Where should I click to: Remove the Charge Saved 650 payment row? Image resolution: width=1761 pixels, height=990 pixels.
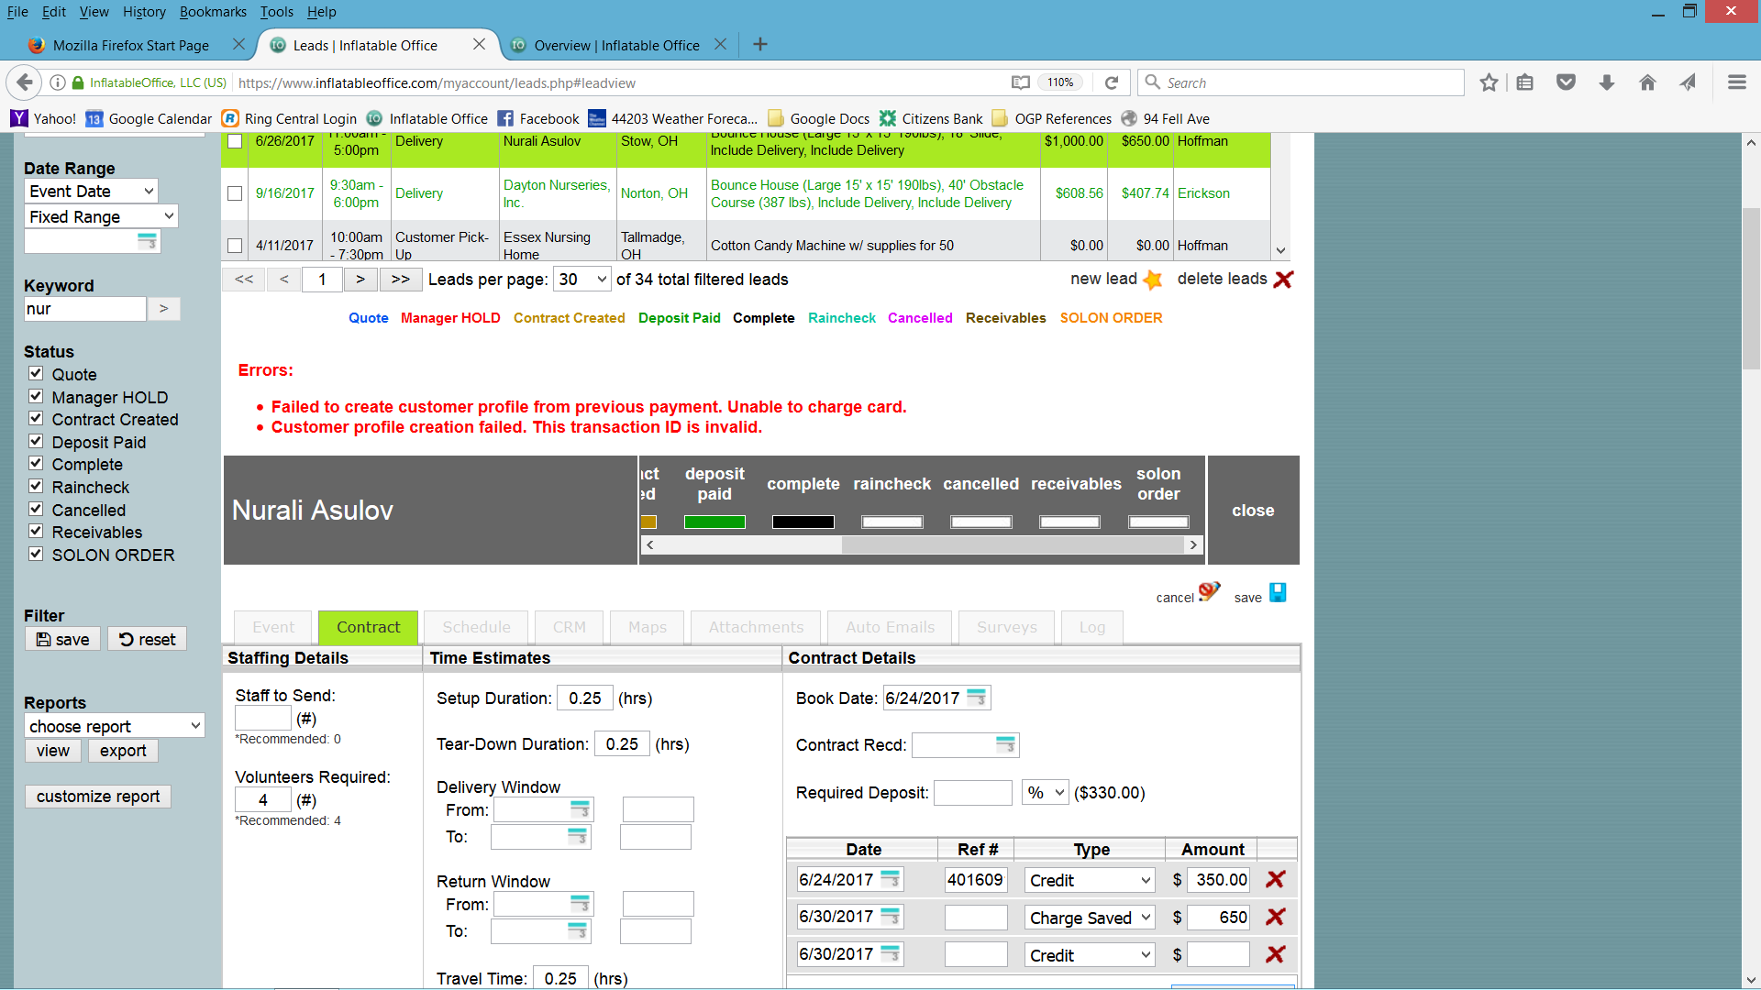pyautogui.click(x=1275, y=918)
